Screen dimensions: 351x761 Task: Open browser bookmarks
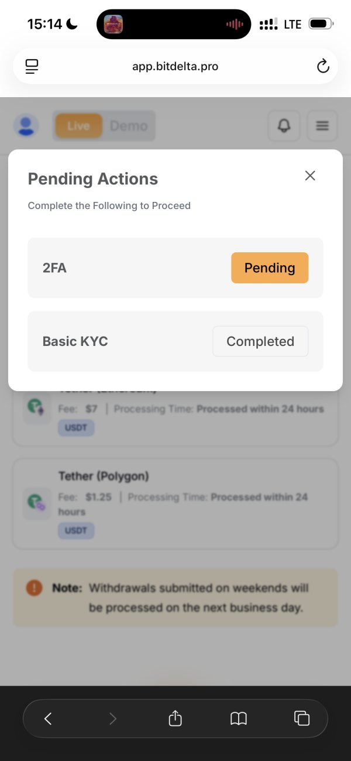point(239,718)
